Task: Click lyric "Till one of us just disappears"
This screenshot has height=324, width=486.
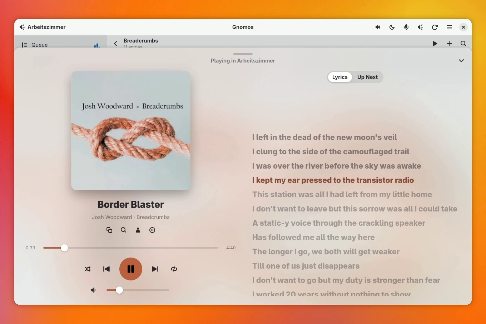Action: (x=306, y=266)
